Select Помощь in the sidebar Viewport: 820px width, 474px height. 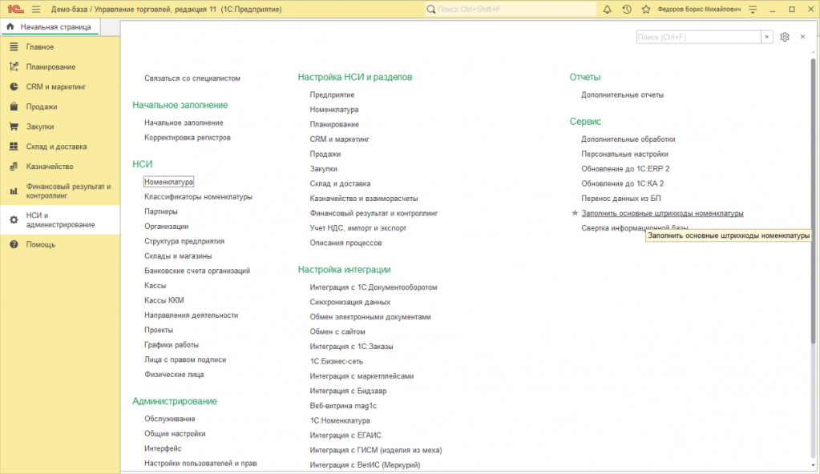(41, 244)
